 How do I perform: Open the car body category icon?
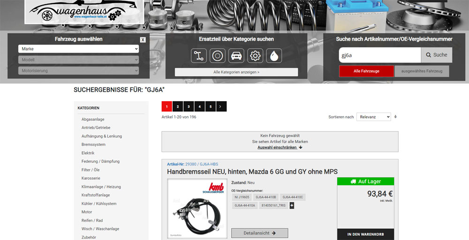coord(236,56)
